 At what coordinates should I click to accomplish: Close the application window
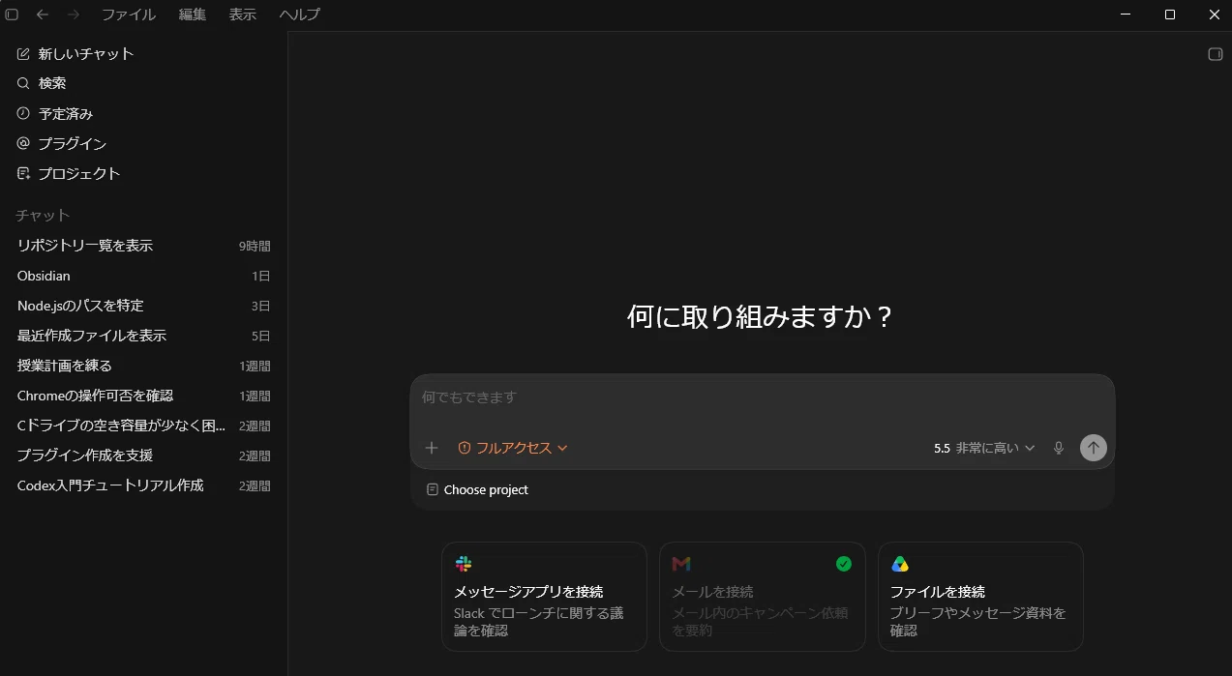click(1215, 15)
